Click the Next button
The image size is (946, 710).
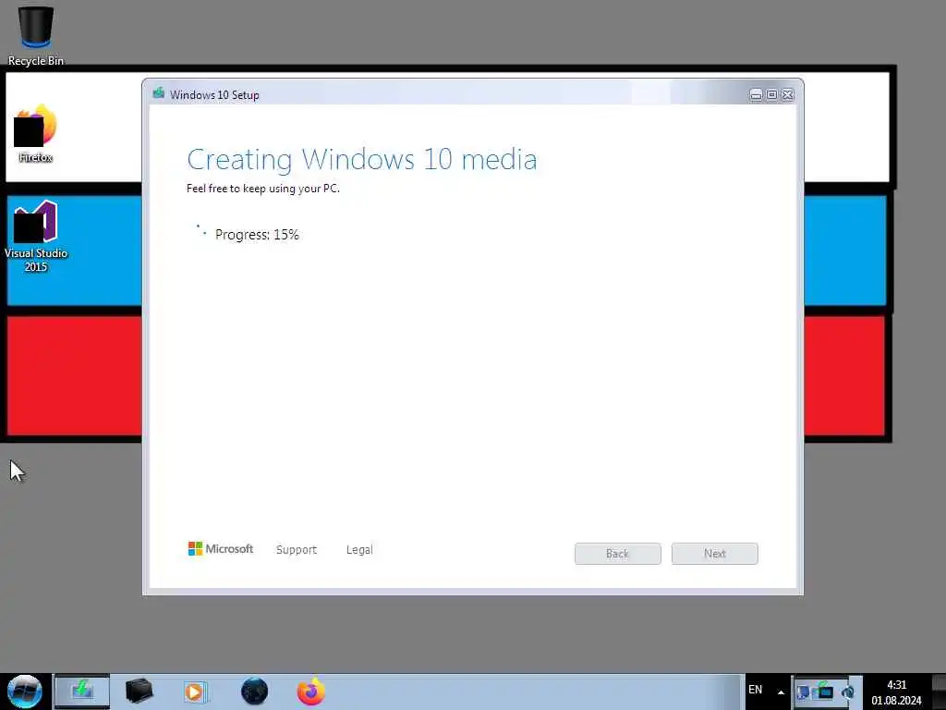pos(715,554)
